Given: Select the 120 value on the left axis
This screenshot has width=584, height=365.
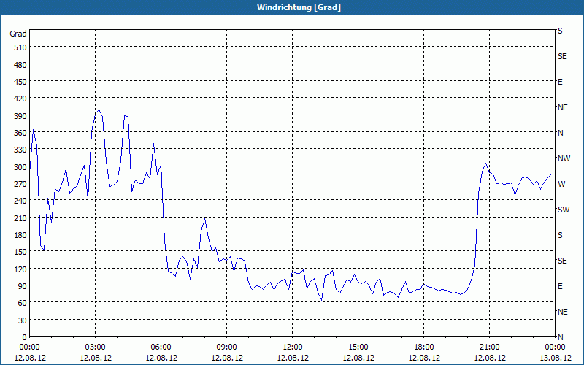Looking at the screenshot, I should pos(20,269).
